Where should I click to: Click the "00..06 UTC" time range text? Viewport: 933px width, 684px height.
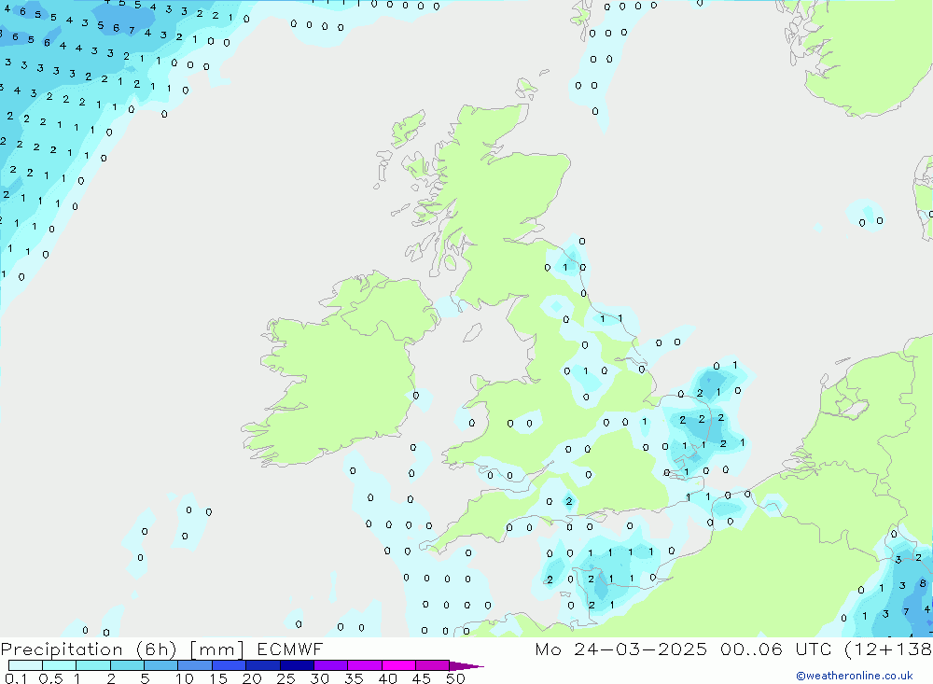click(x=774, y=649)
